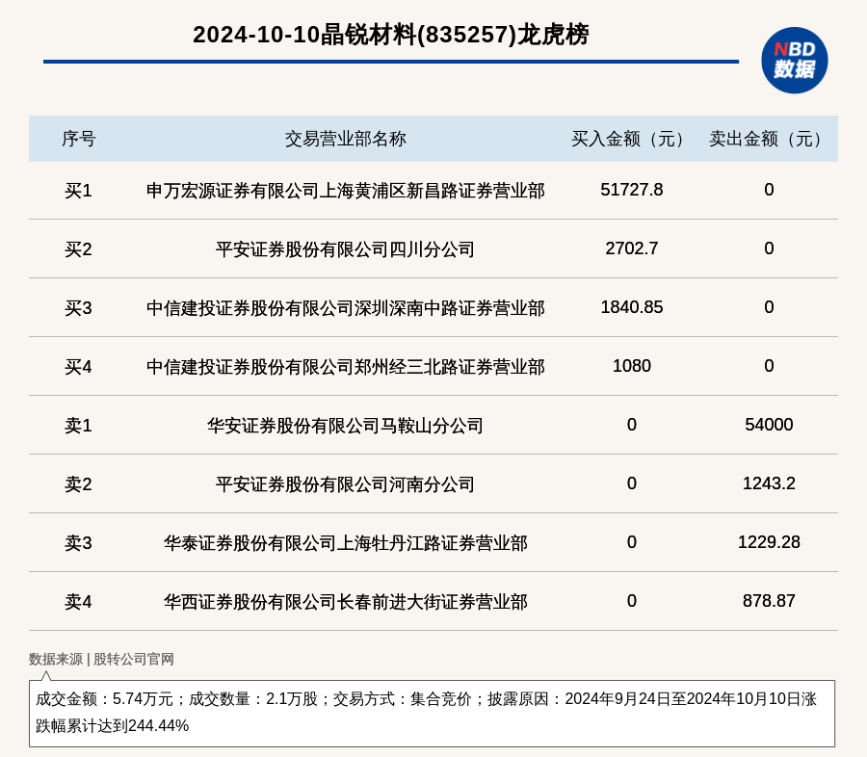Select buy amount 1080
The width and height of the screenshot is (867, 757).
(631, 366)
